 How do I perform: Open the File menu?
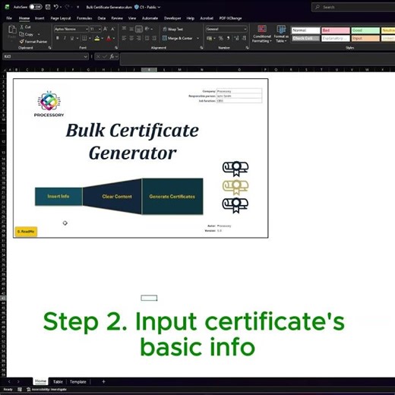(9, 18)
